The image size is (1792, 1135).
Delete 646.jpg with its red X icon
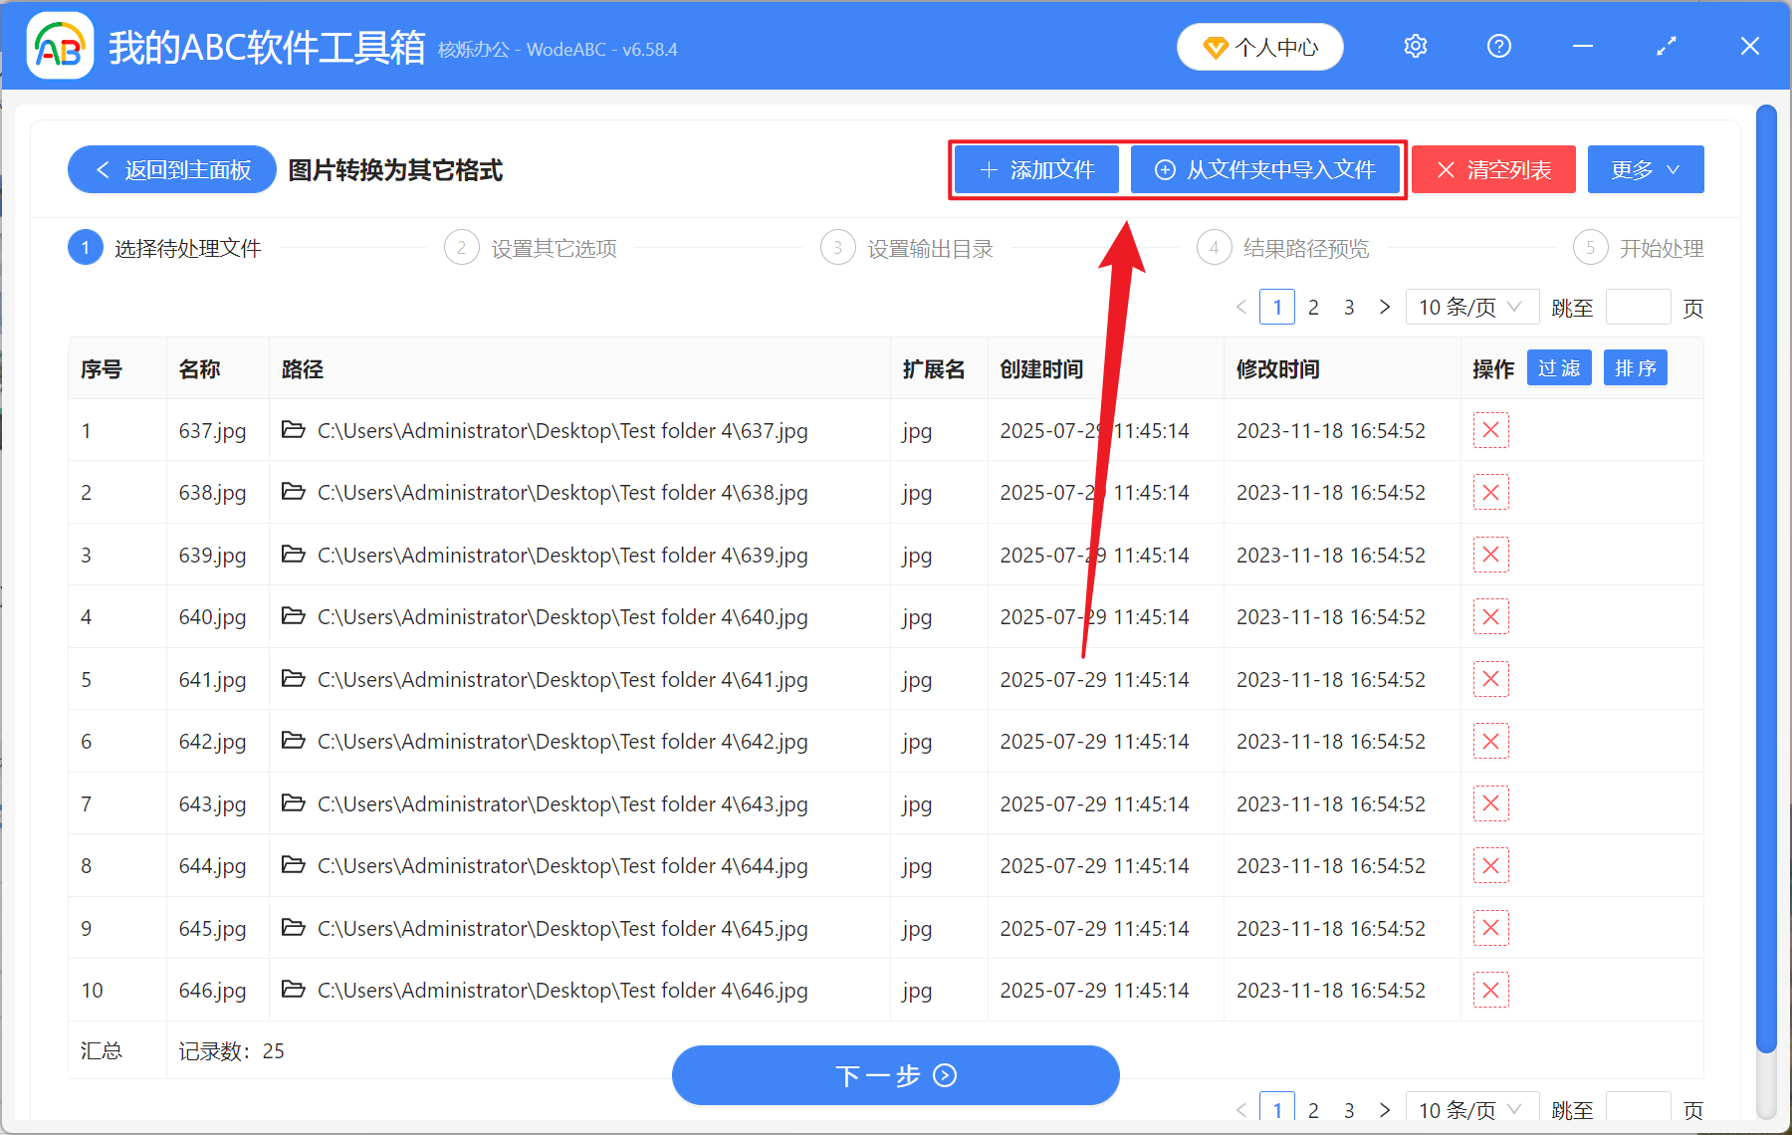click(x=1490, y=990)
